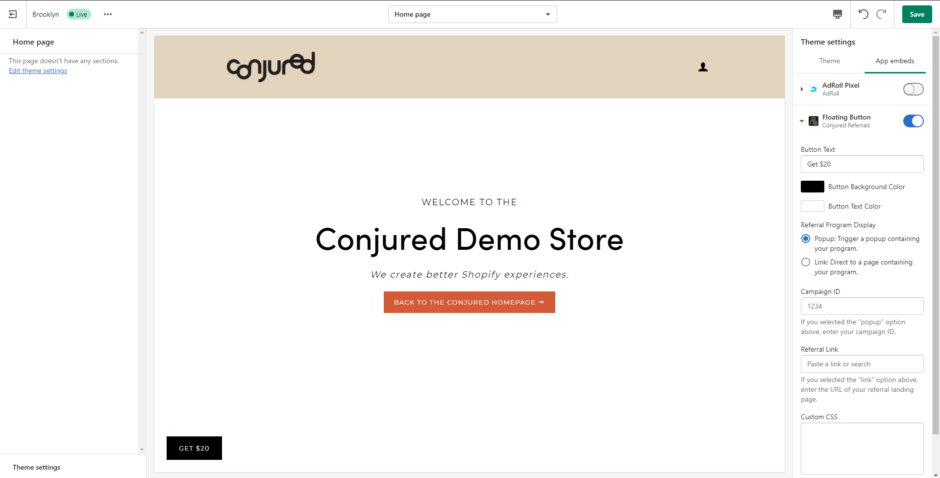940x478 pixels.
Task: Click the Conjured Demo Store heading
Action: coord(469,239)
